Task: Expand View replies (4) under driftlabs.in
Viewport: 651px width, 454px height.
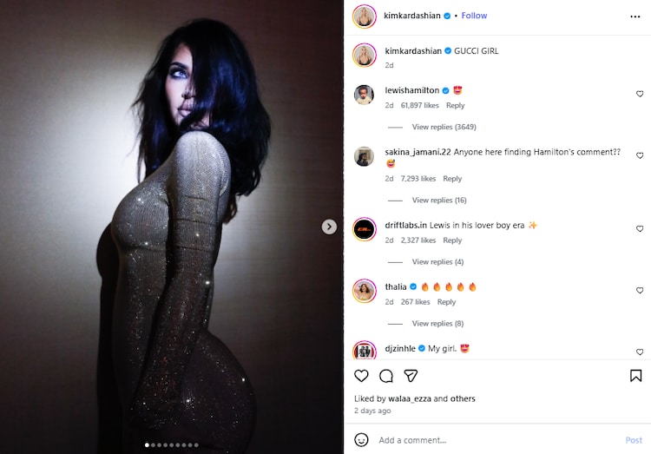Action: 437,262
